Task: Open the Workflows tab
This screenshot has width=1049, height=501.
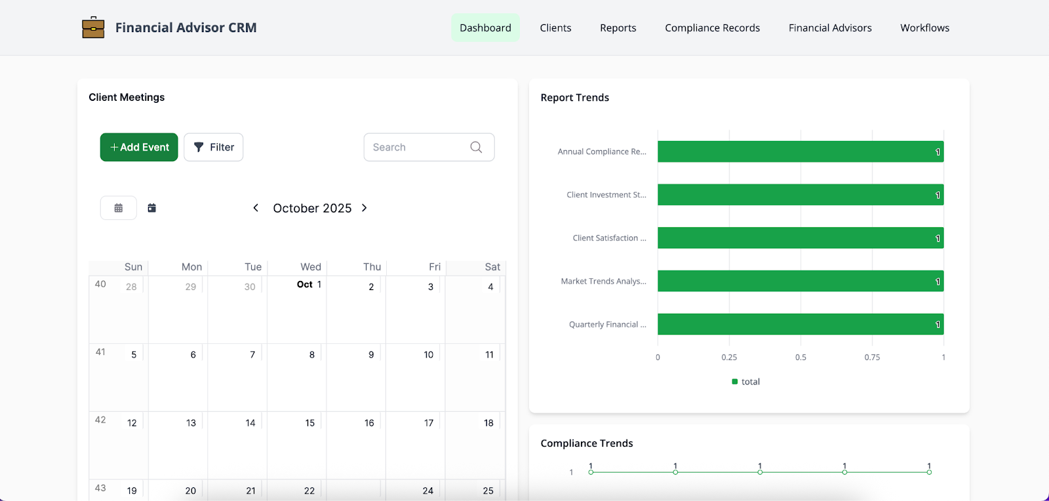Action: coord(924,28)
